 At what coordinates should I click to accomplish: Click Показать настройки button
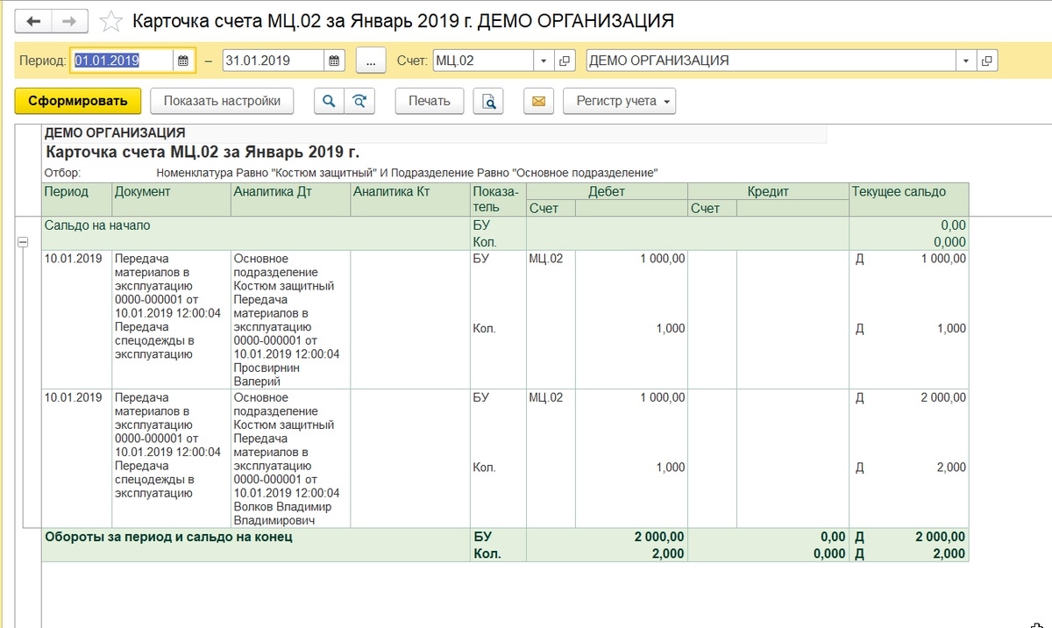[222, 102]
